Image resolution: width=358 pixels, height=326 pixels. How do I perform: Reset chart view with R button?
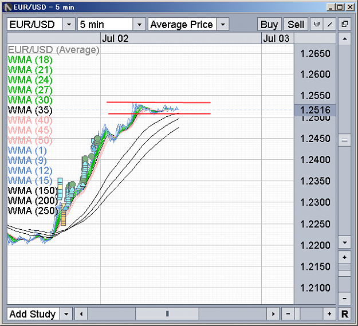point(344,314)
